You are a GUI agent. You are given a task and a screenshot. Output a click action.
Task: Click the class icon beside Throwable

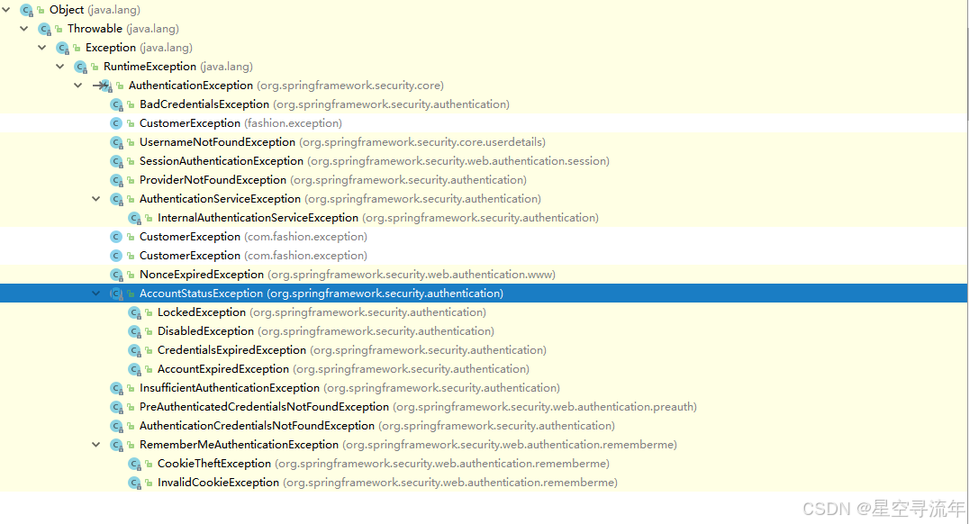coord(44,29)
